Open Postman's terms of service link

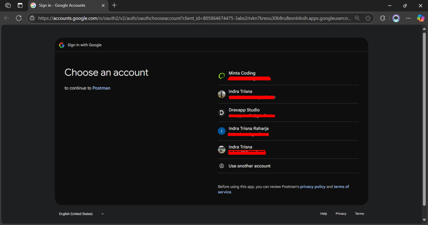tap(341, 187)
